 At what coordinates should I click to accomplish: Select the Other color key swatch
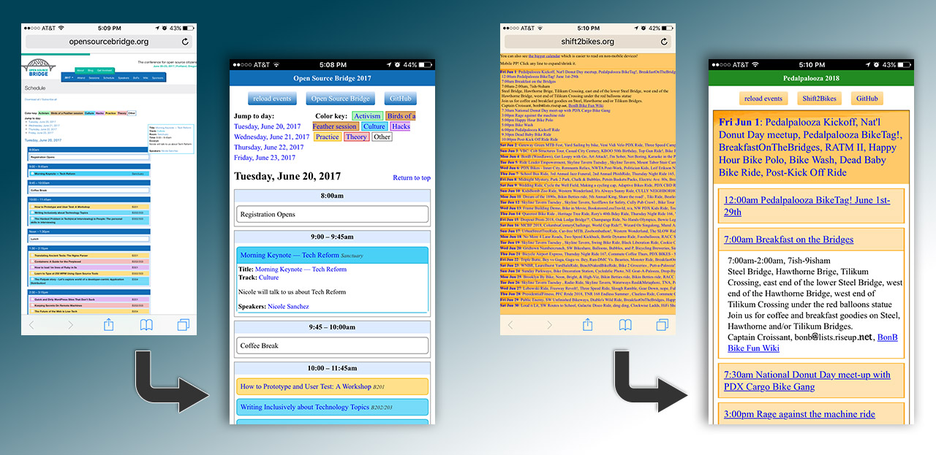point(382,137)
